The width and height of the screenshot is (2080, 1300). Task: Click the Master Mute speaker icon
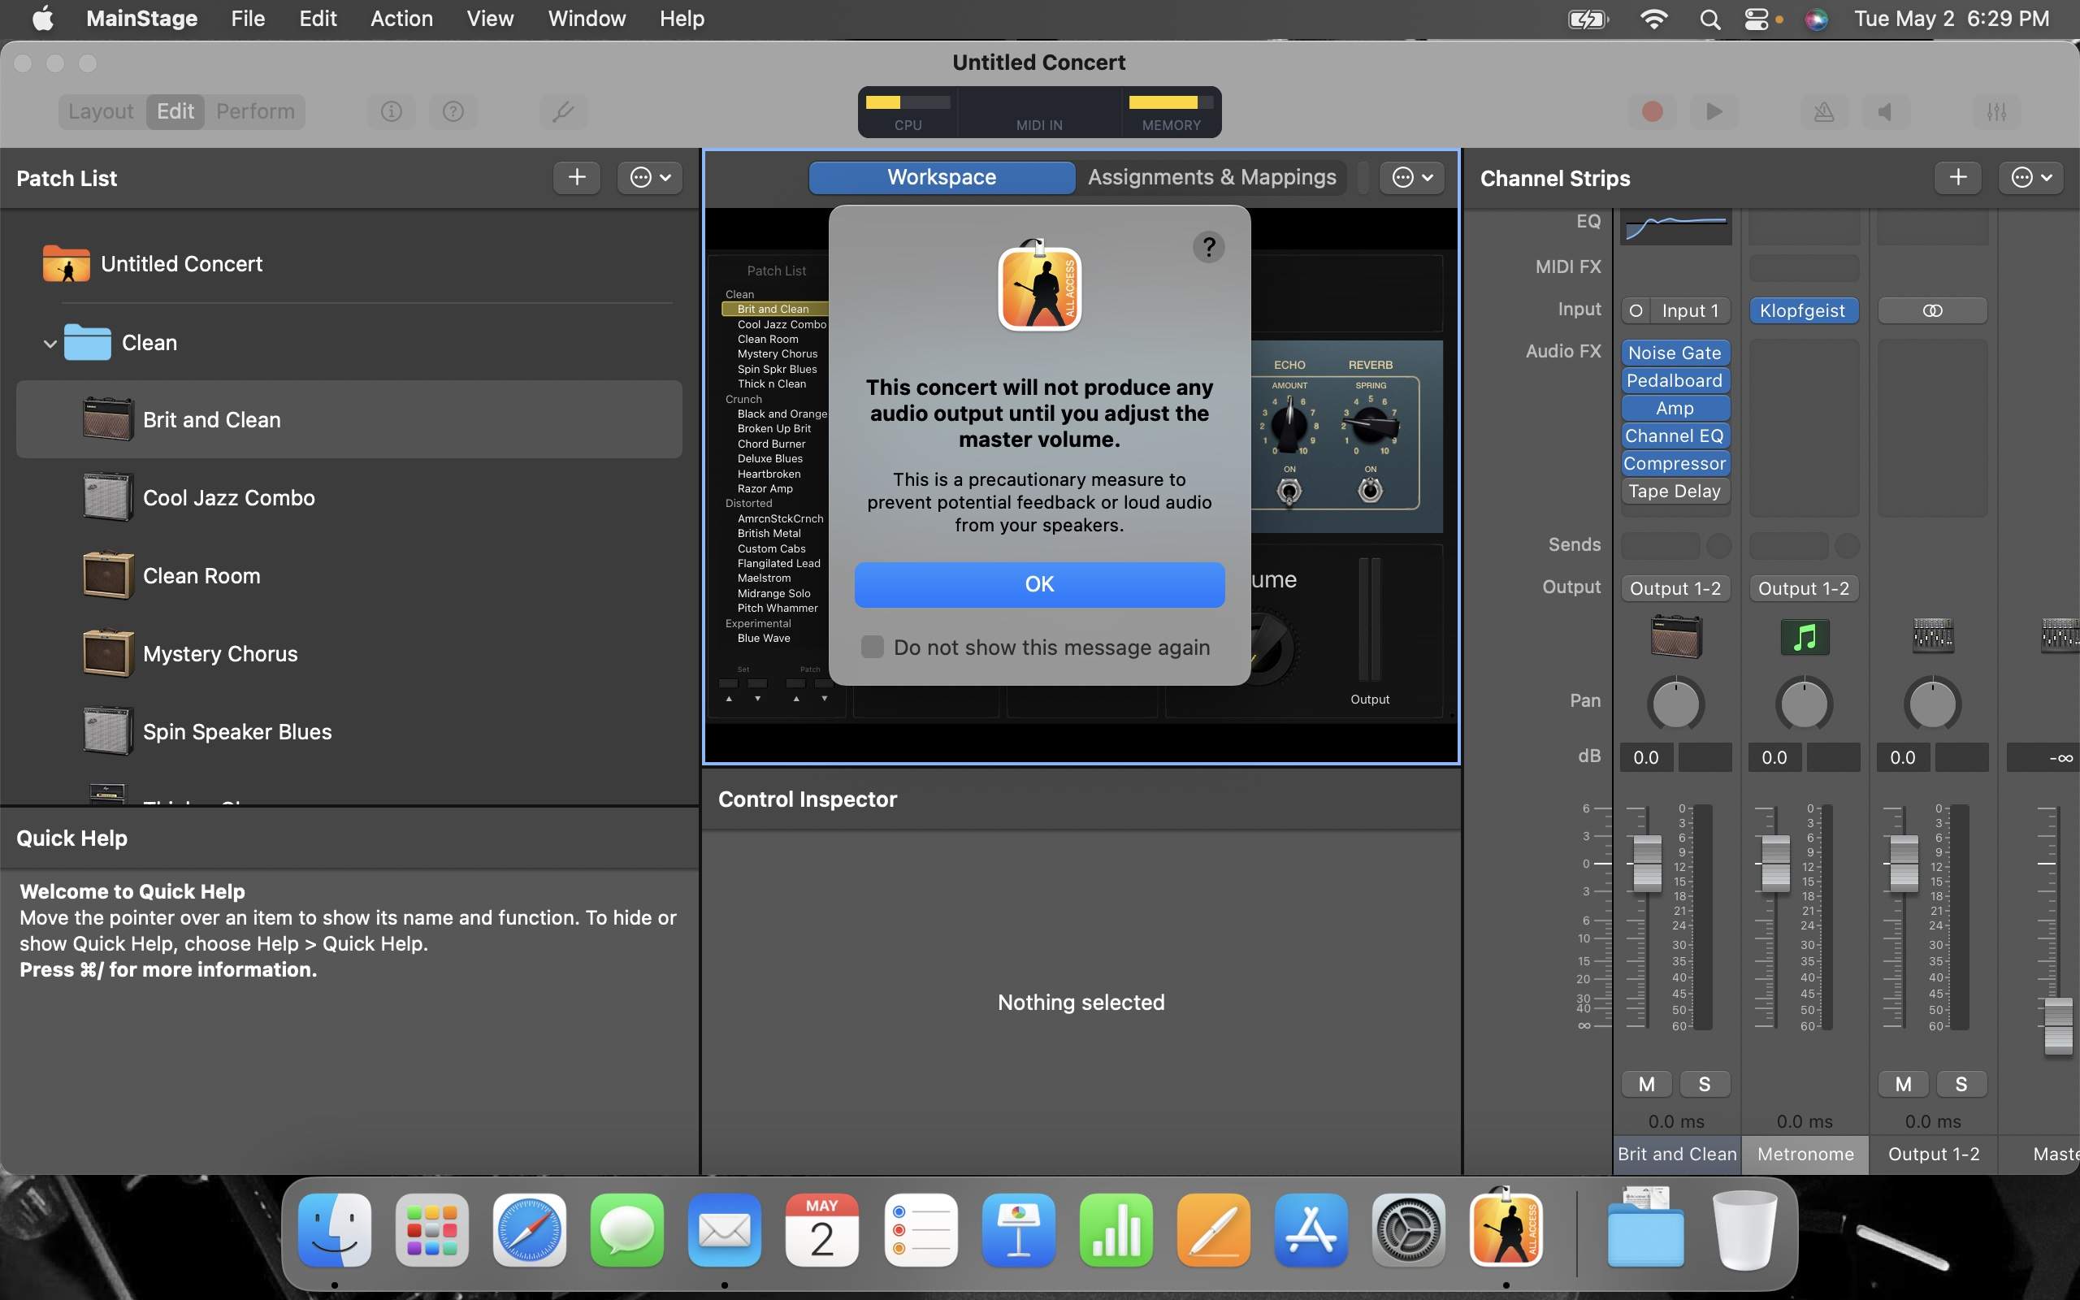tap(1885, 112)
